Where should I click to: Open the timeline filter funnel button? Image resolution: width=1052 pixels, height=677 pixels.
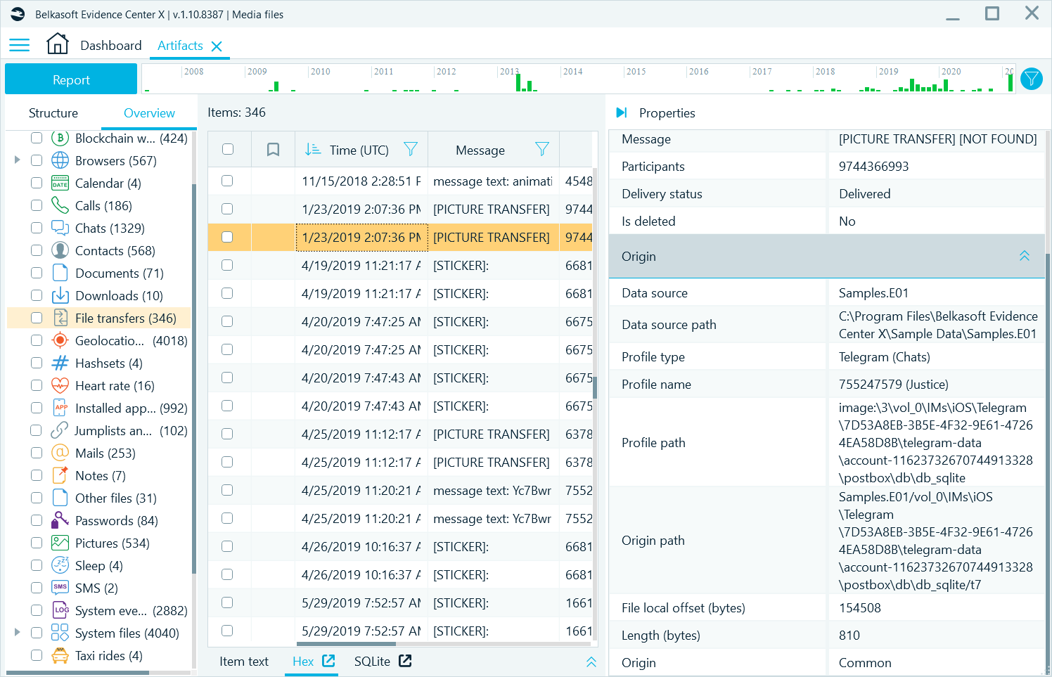[x=1032, y=79]
